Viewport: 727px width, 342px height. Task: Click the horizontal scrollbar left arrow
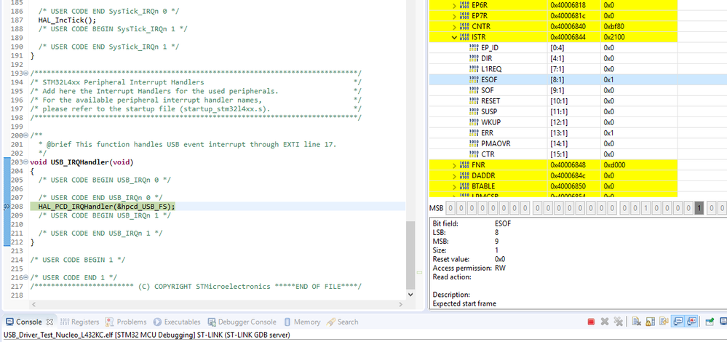click(x=33, y=304)
